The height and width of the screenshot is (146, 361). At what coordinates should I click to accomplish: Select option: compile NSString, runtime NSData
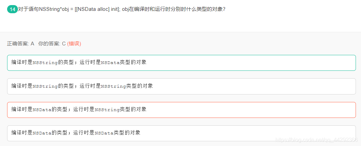point(181,63)
